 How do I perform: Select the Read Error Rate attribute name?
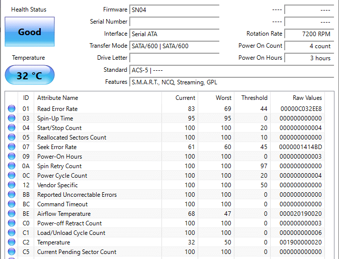point(57,109)
